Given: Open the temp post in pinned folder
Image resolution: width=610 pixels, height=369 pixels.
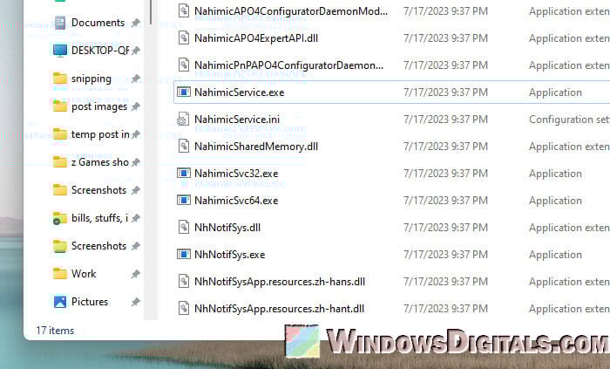Looking at the screenshot, I should [100, 134].
